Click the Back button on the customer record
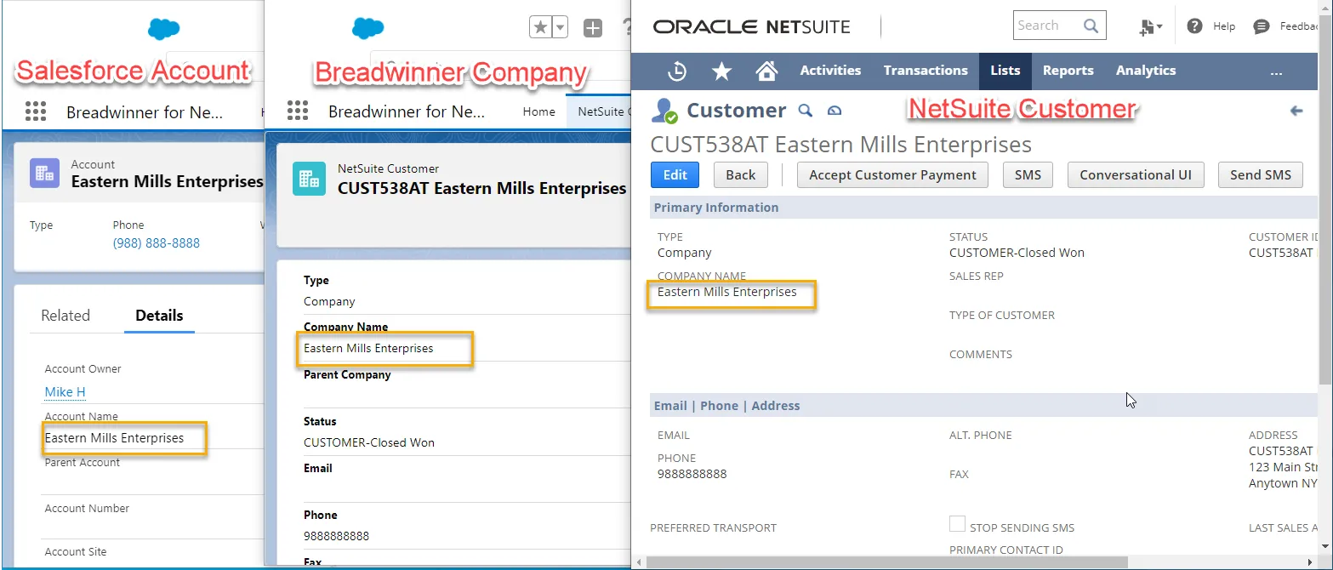Viewport: 1333px width, 570px height. click(x=741, y=175)
